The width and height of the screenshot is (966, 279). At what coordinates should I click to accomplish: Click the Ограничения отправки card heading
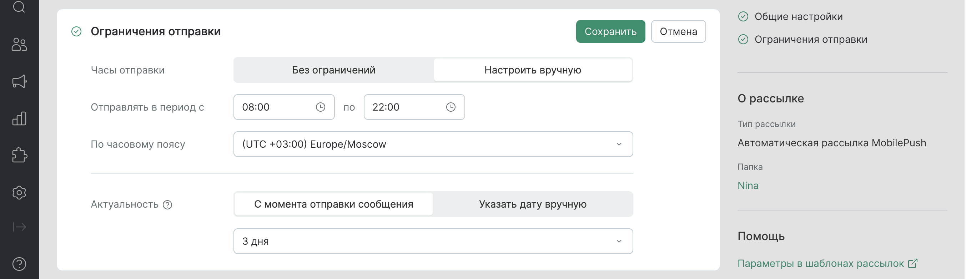[x=156, y=31]
